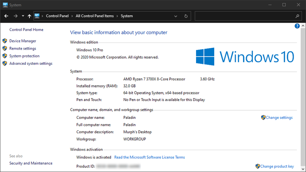Image resolution: width=306 pixels, height=172 pixels.
Task: Open help with the question mark icon
Action: coord(297,26)
